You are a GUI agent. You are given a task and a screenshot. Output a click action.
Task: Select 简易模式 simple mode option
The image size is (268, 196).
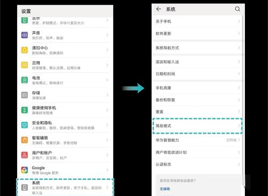[197, 126]
